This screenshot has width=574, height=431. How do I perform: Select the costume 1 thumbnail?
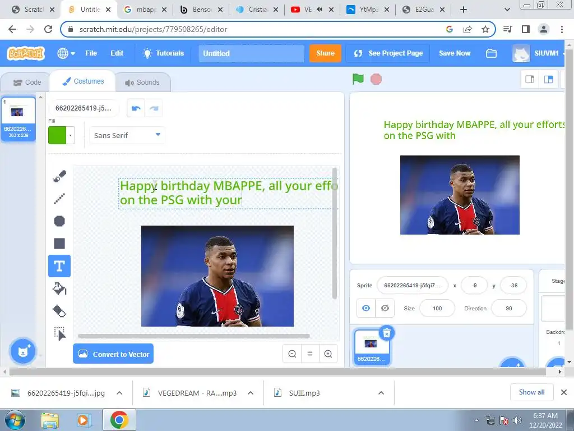18,119
